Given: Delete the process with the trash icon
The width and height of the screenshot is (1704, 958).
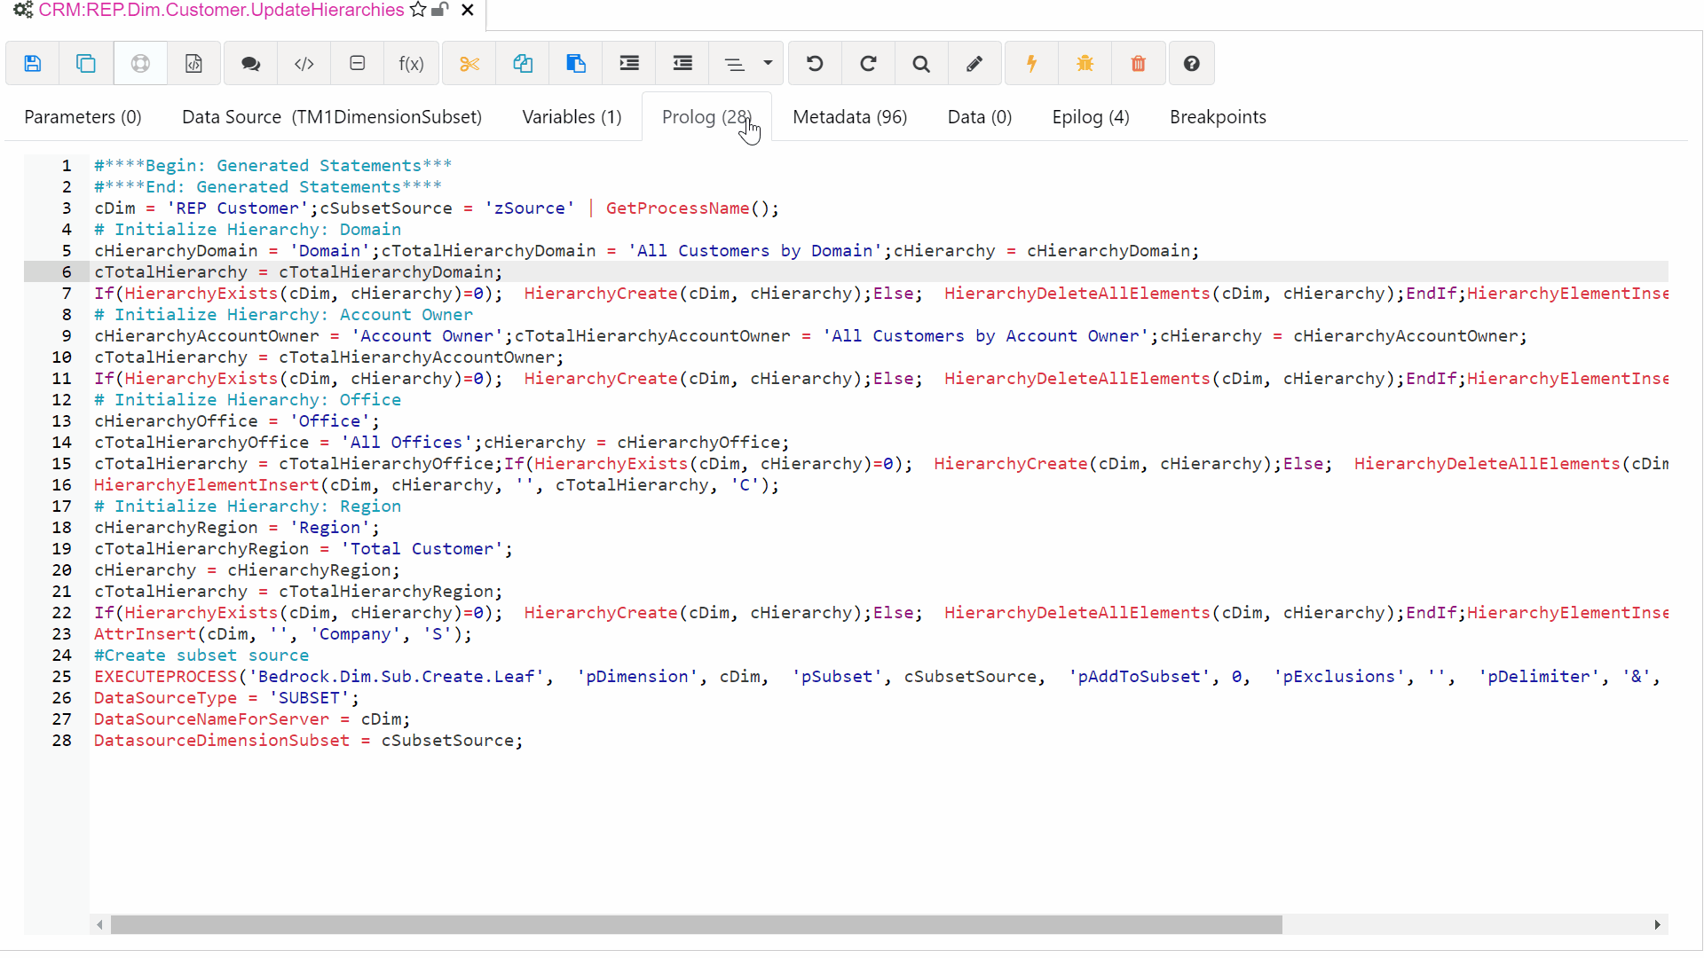Looking at the screenshot, I should (x=1138, y=63).
